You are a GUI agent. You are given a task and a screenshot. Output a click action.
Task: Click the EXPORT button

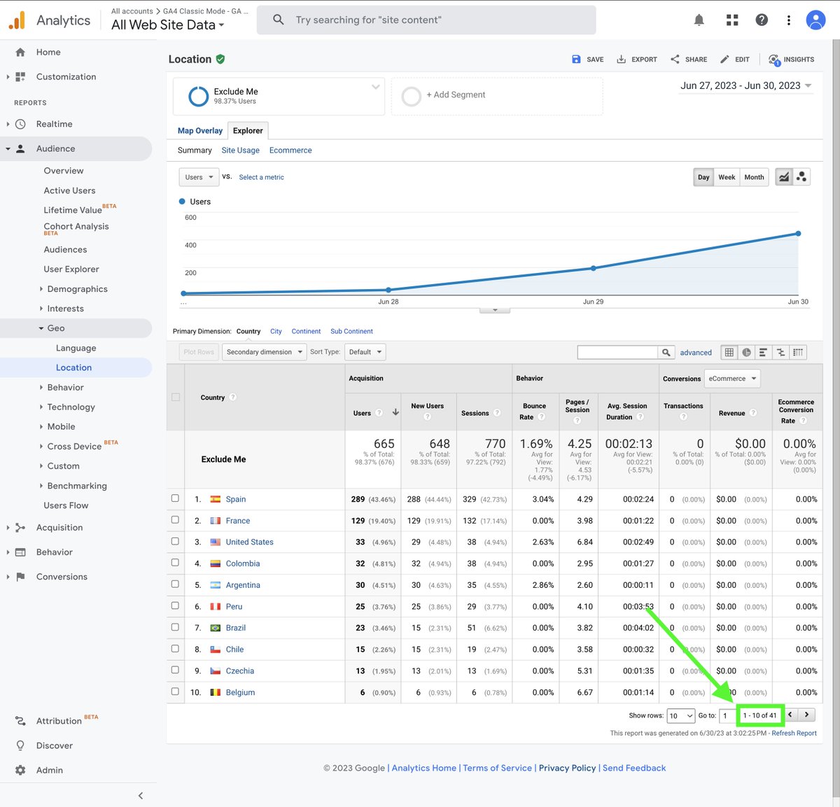coord(637,59)
